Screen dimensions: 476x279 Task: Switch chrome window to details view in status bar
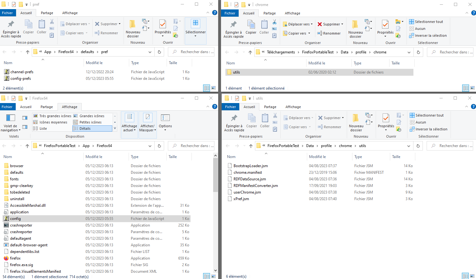point(466,88)
